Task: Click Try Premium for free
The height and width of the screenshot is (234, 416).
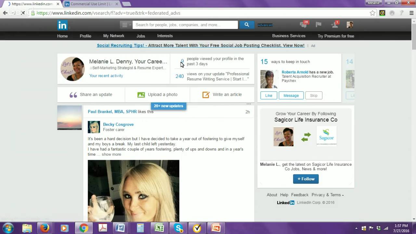Action: pos(336,36)
